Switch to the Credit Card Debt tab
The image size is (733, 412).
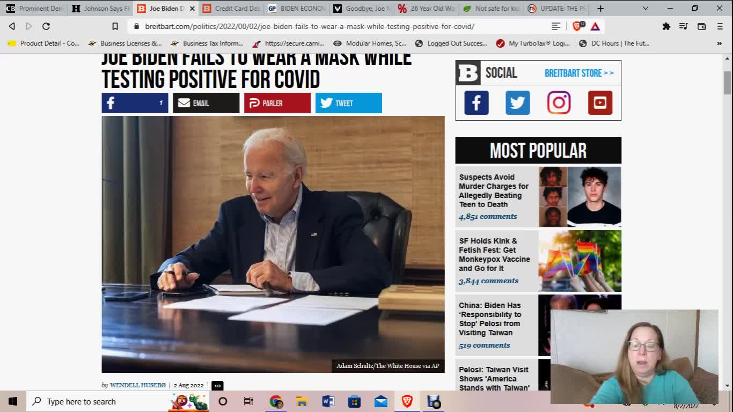point(231,9)
